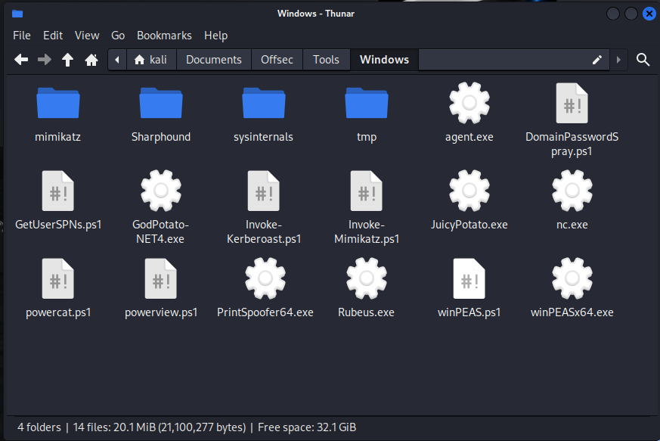The image size is (660, 441).
Task: Select the GetUserSPNs.ps1 script icon
Action: 58,191
